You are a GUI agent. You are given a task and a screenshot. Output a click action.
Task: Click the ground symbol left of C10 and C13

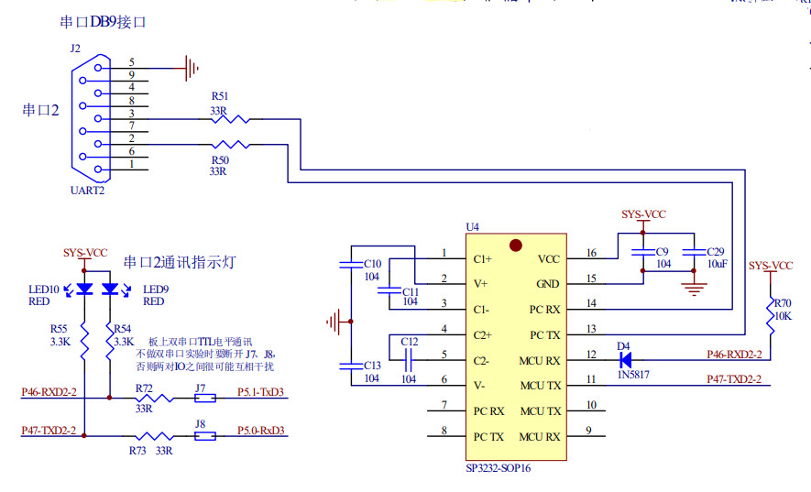point(334,322)
